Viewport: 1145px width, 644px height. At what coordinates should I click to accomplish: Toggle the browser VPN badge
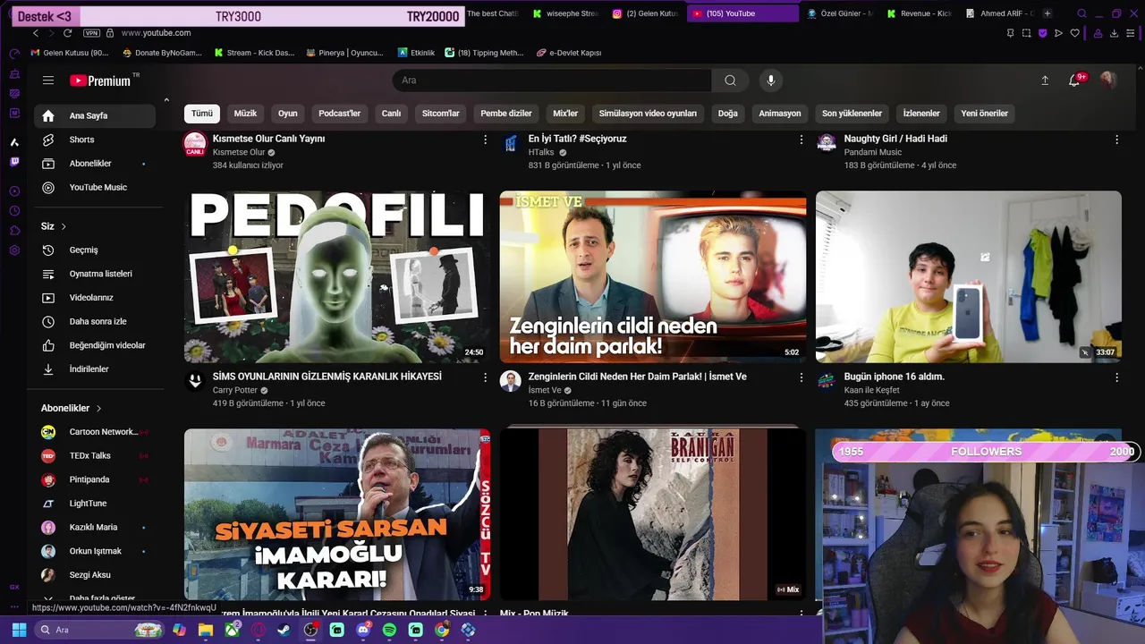coord(91,33)
